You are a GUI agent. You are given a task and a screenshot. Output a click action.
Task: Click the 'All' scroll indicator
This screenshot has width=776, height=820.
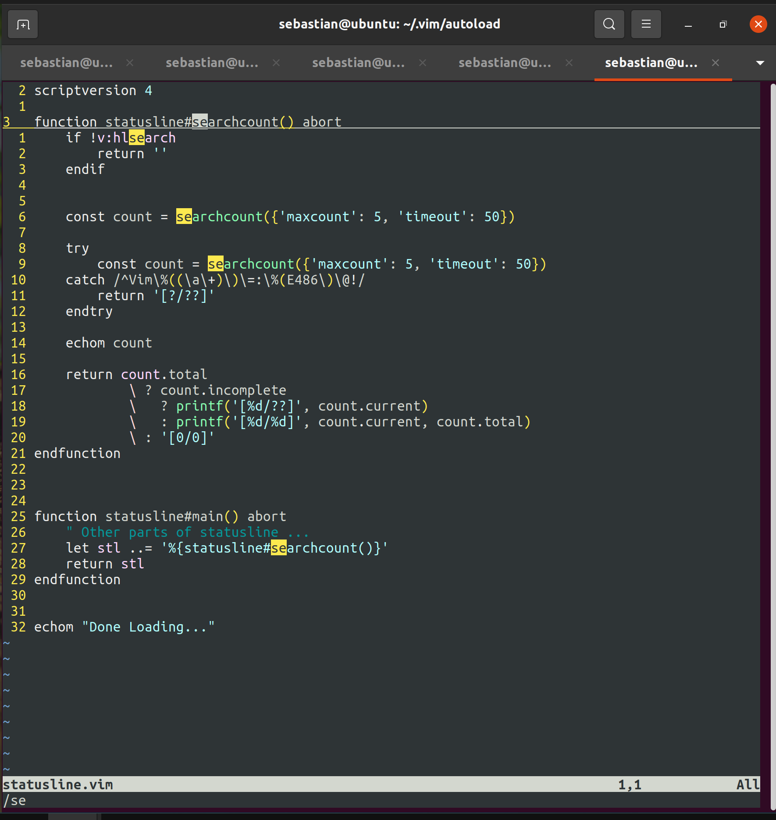pyautogui.click(x=748, y=785)
